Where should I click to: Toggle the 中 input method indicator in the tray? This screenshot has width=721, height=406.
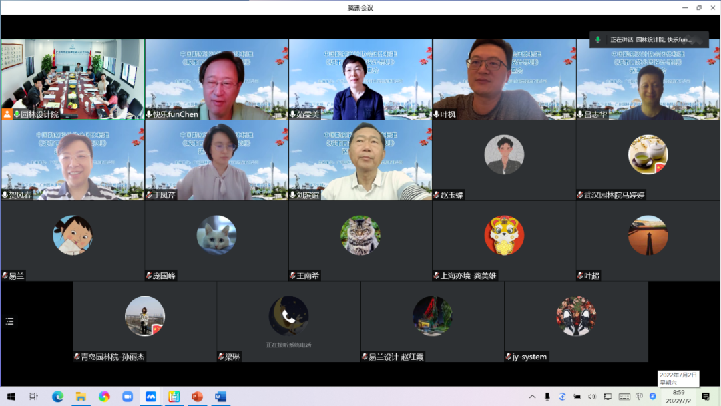click(x=639, y=397)
